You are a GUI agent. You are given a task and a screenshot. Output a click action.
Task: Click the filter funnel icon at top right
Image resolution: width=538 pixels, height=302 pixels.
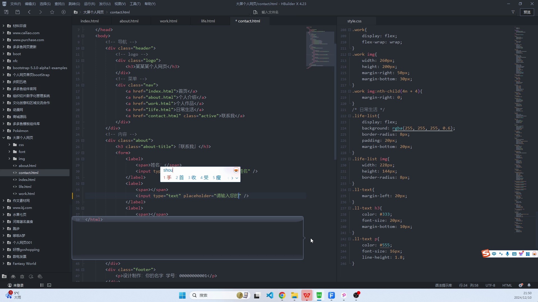tap(513, 12)
